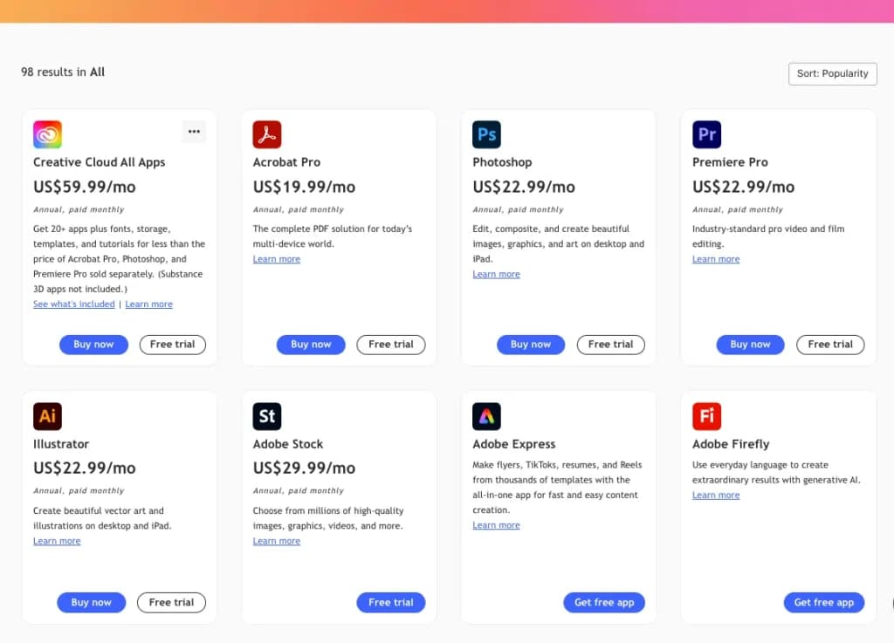The height and width of the screenshot is (643, 894).
Task: Open Learn more under Photoshop
Action: tap(496, 274)
